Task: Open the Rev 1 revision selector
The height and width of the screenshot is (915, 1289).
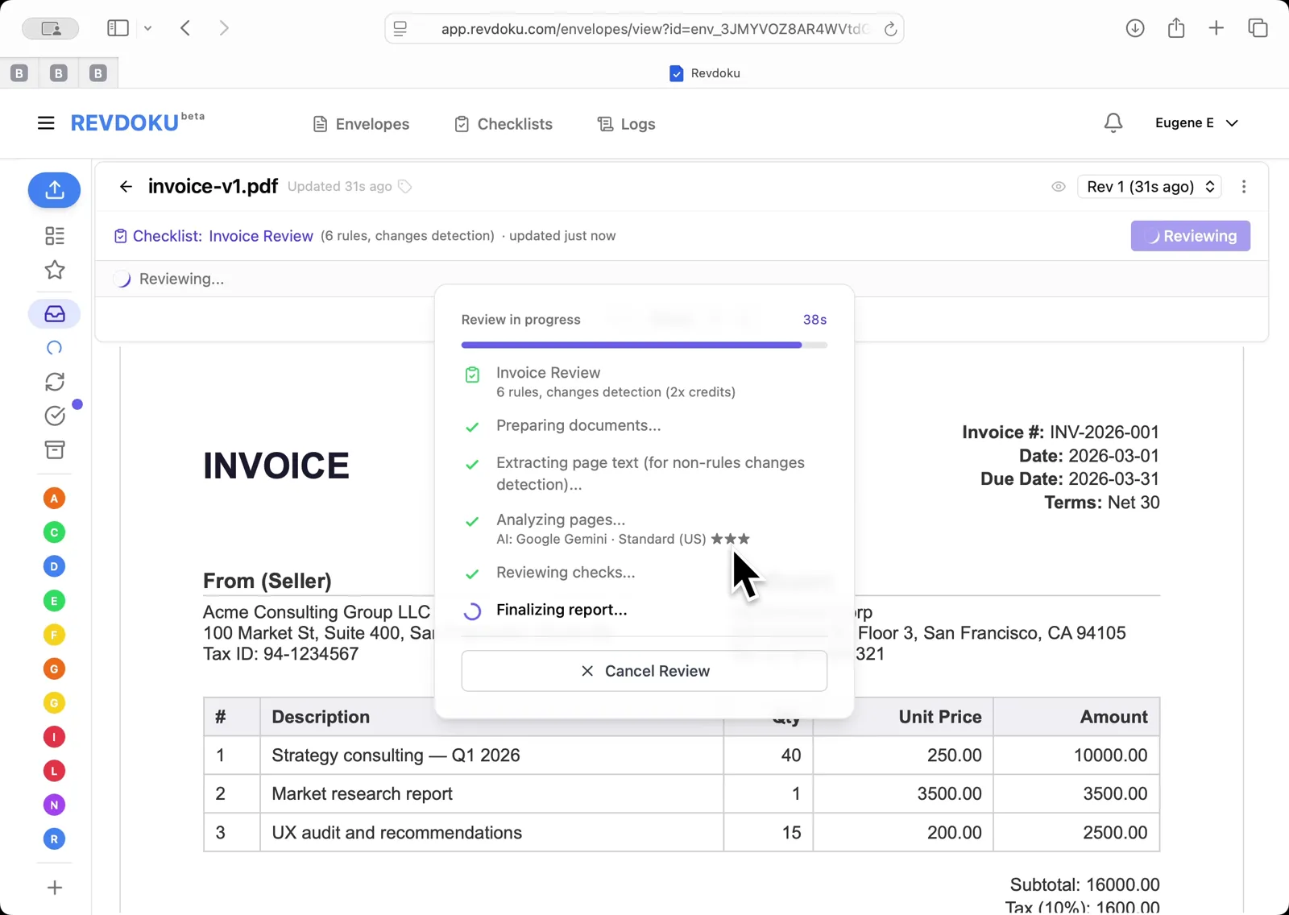Action: tap(1149, 186)
